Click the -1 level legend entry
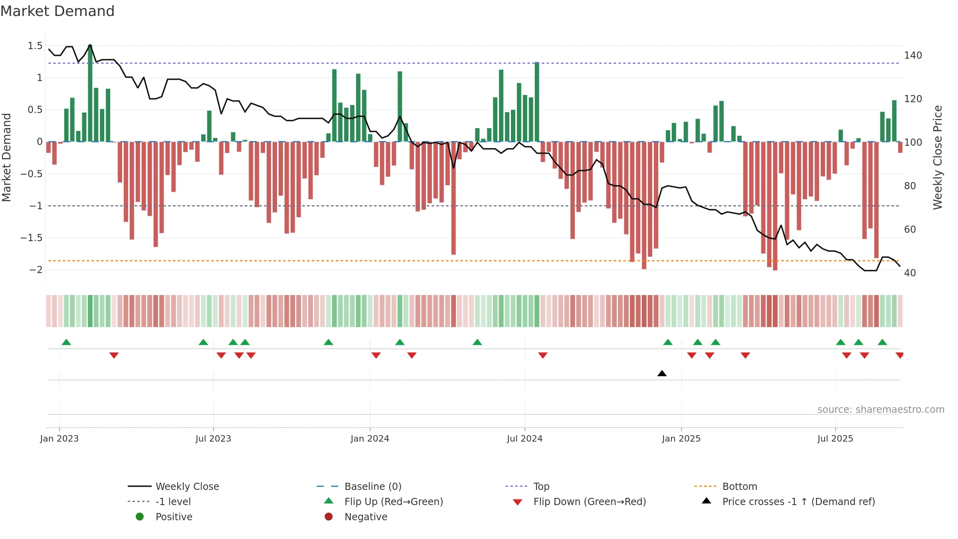This screenshot has width=958, height=539. click(159, 501)
